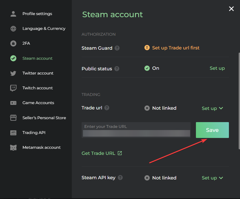Click the Trade url label
The height and width of the screenshot is (199, 240).
(x=92, y=108)
